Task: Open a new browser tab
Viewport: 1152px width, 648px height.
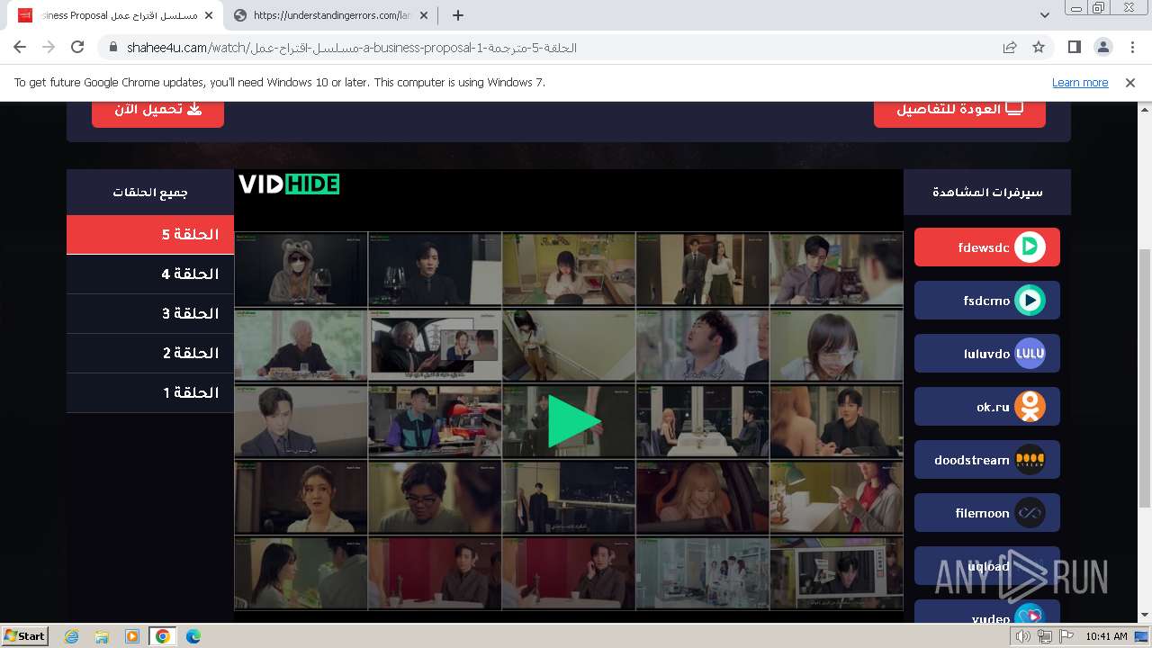Action: tap(458, 15)
